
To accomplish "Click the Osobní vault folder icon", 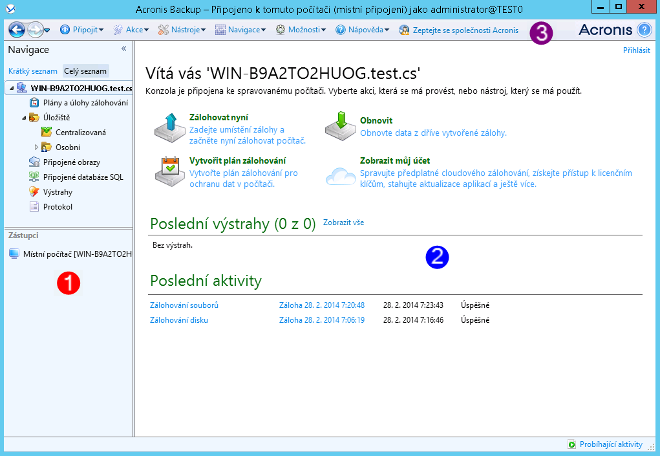I will tap(47, 147).
